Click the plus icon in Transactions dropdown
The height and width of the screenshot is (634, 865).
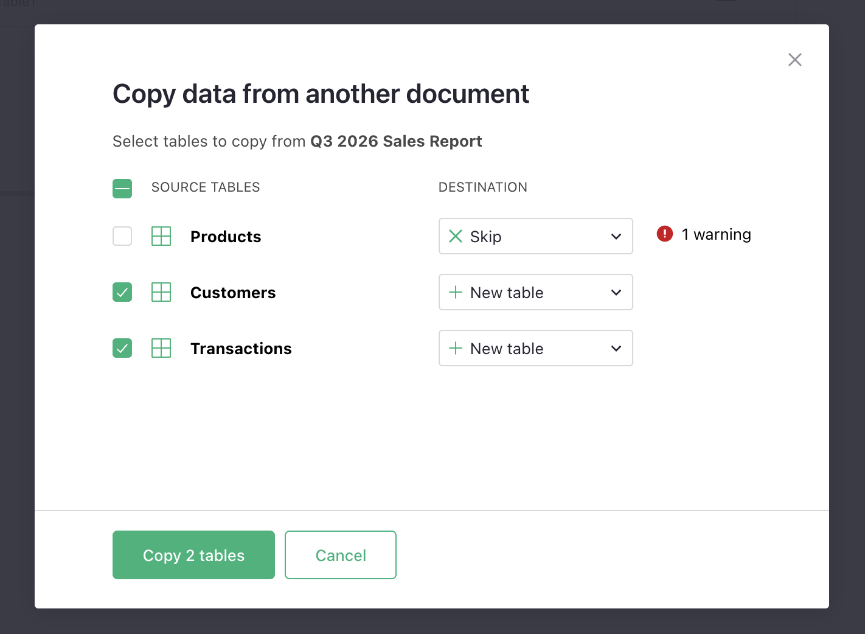[456, 348]
